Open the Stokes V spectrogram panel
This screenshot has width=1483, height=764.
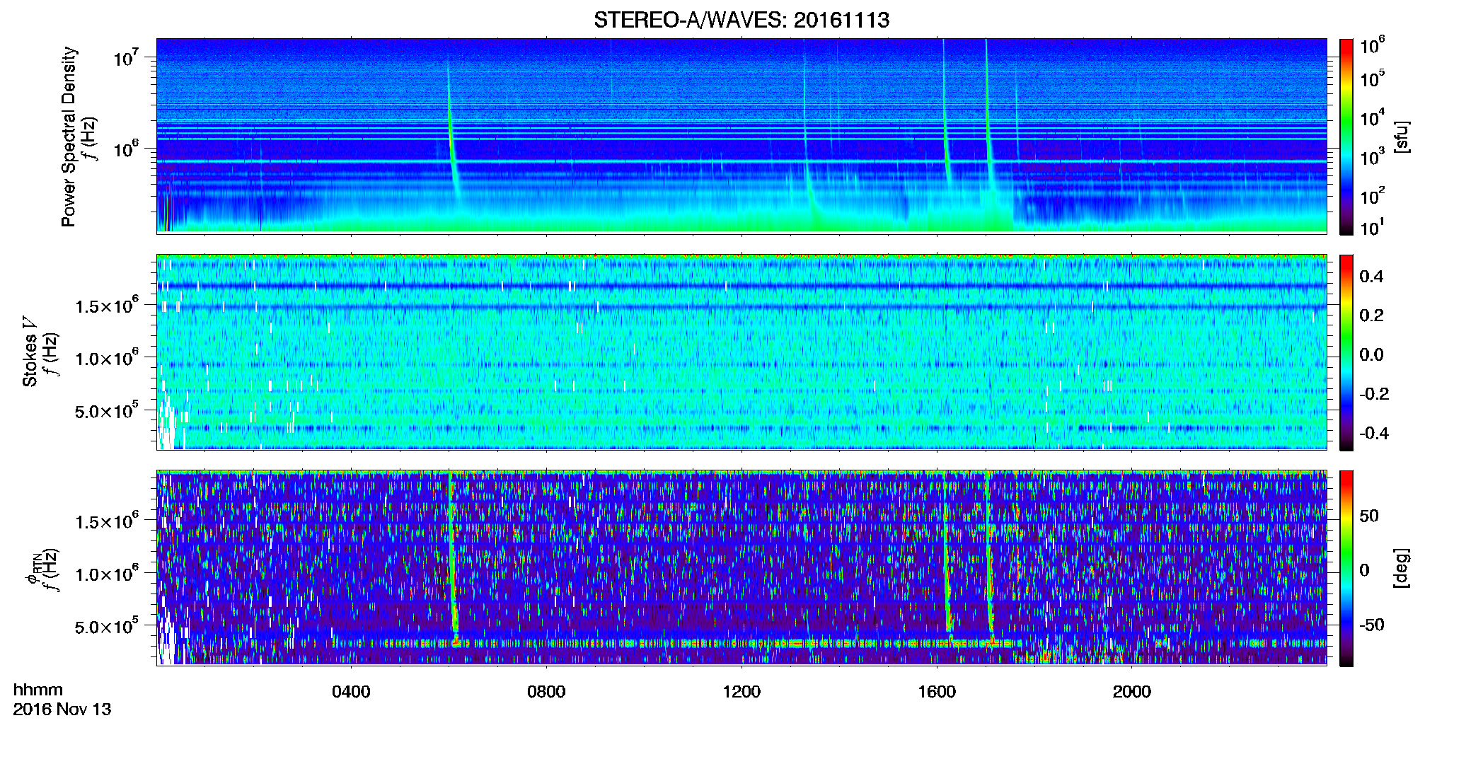click(741, 352)
